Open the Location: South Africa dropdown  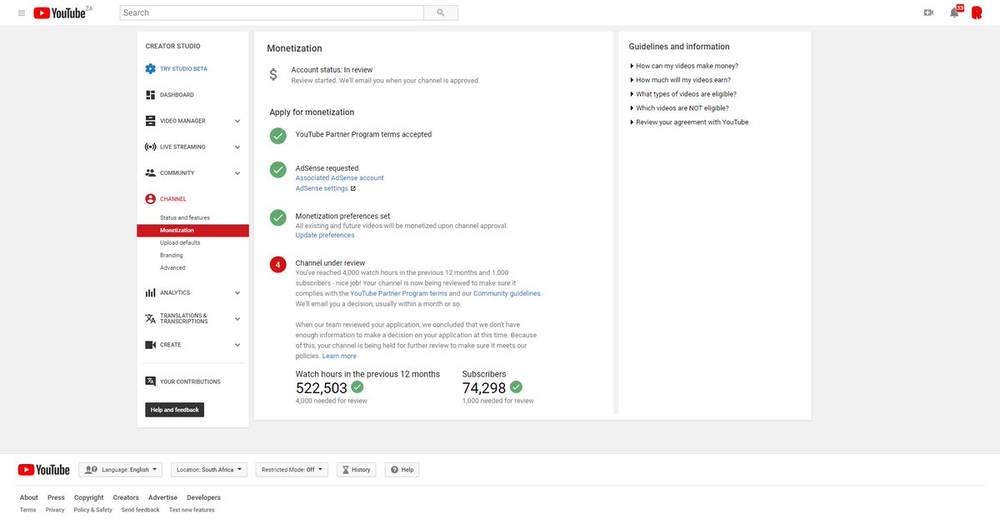pos(210,470)
